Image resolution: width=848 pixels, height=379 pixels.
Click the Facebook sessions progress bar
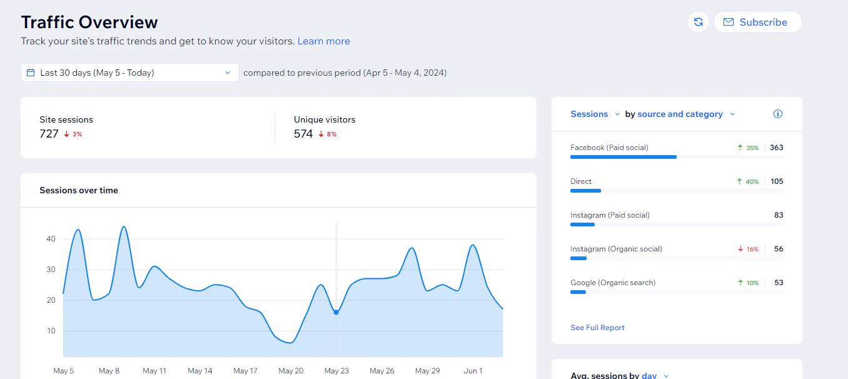(677, 157)
